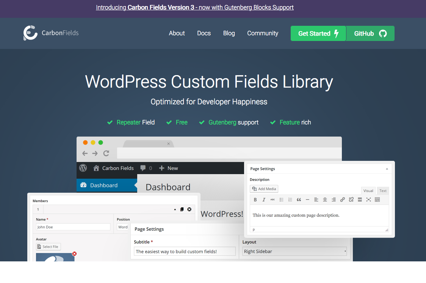Click the browser mockup forward arrow
Image resolution: width=426 pixels, height=283 pixels.
click(x=95, y=153)
